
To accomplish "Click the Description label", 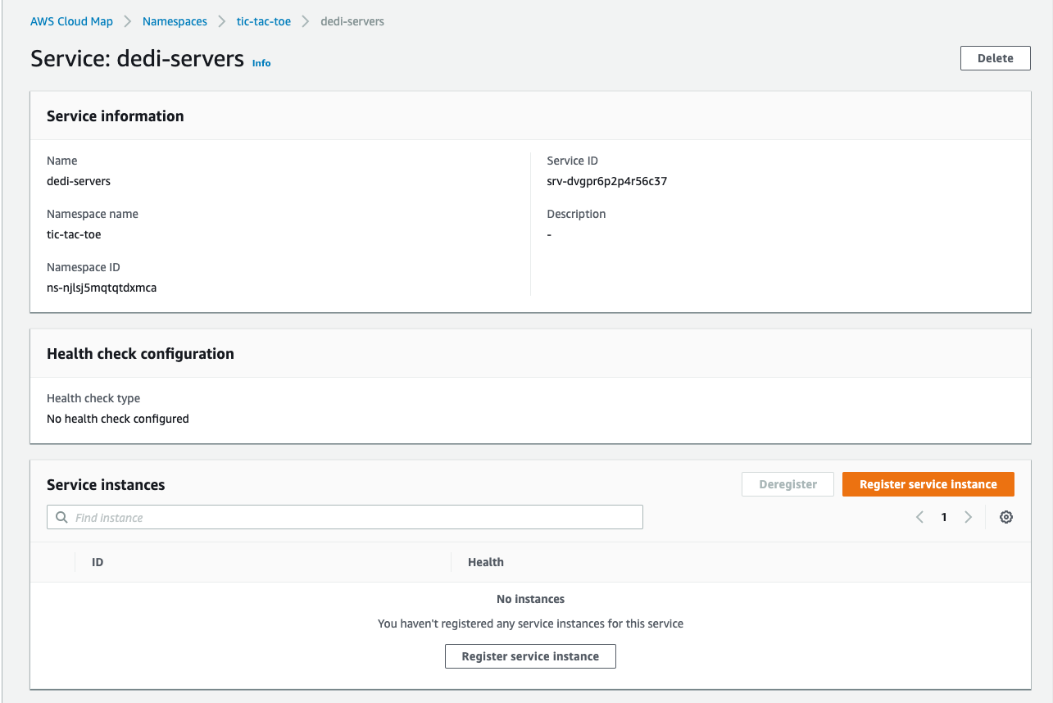I will coord(576,214).
